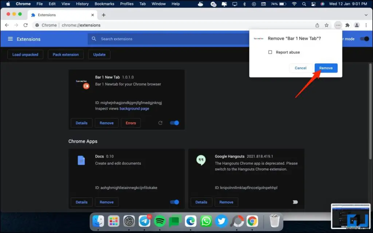The image size is (373, 233).
Task: Open the screenshot thumbnail preview
Action: tap(351, 216)
